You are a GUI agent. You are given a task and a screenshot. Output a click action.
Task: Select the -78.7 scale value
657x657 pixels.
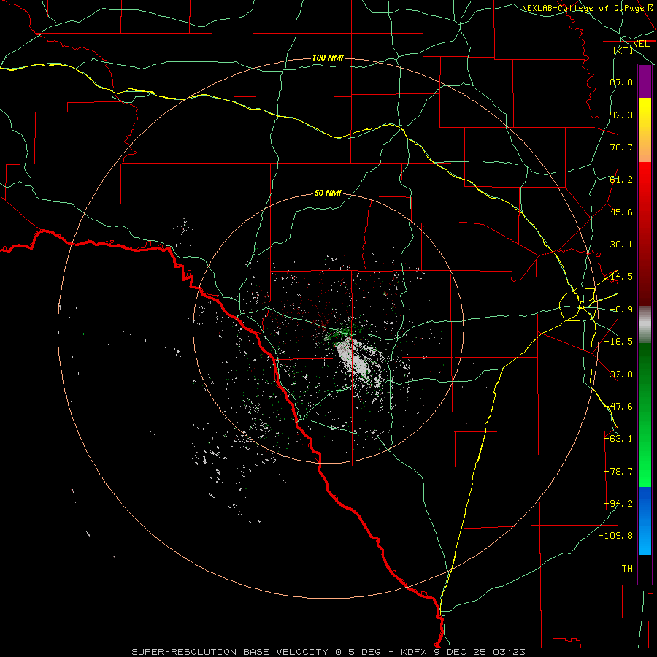[618, 472]
